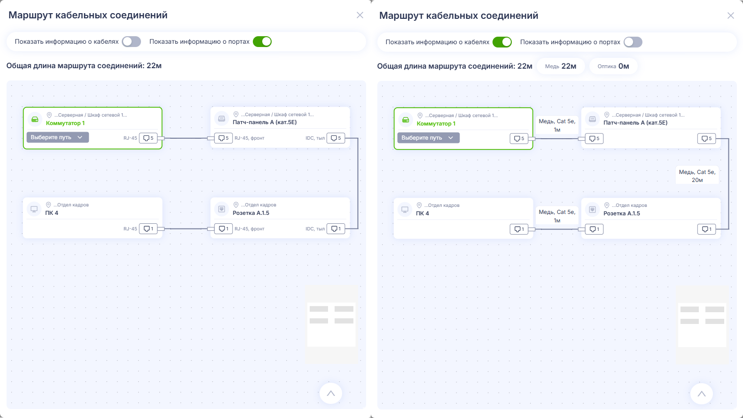Click patch panel icon in left diagram
743x418 pixels.
222,118
